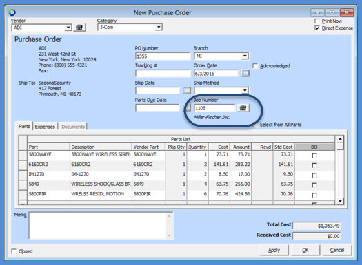Select the row header for 5800WAVE
The image size is (362, 265).
coord(23,155)
